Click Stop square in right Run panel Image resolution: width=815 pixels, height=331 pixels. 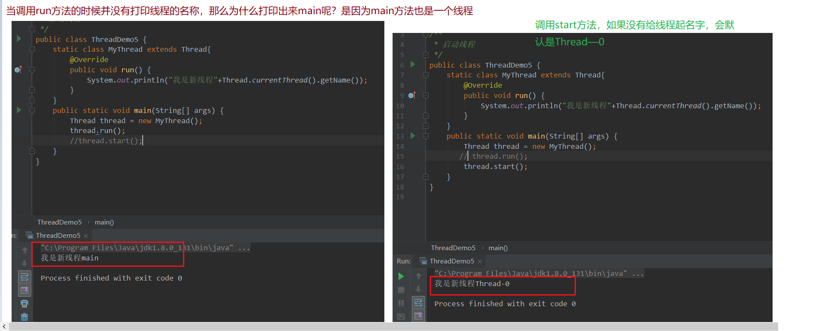401,290
